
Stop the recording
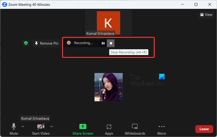[x=111, y=43]
